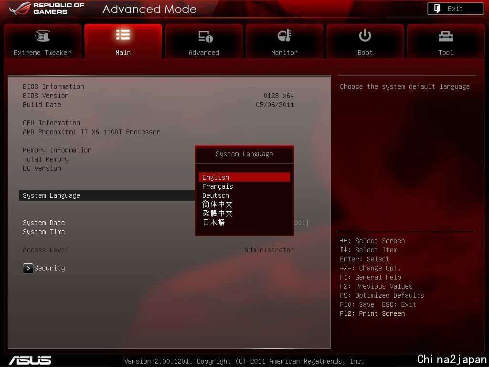
Task: Select the System Language setting row
Action: point(107,195)
